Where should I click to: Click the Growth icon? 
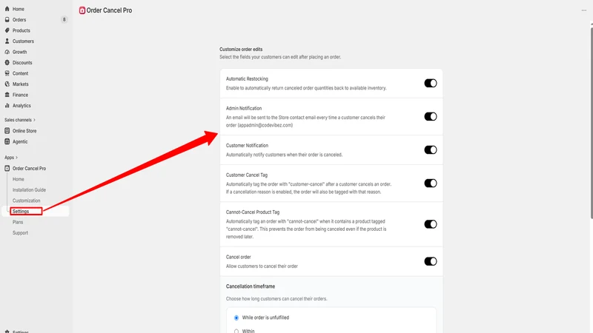7,52
